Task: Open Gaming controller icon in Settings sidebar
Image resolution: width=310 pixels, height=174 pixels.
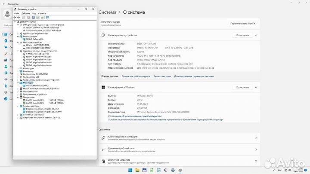Action: [x=6, y=79]
